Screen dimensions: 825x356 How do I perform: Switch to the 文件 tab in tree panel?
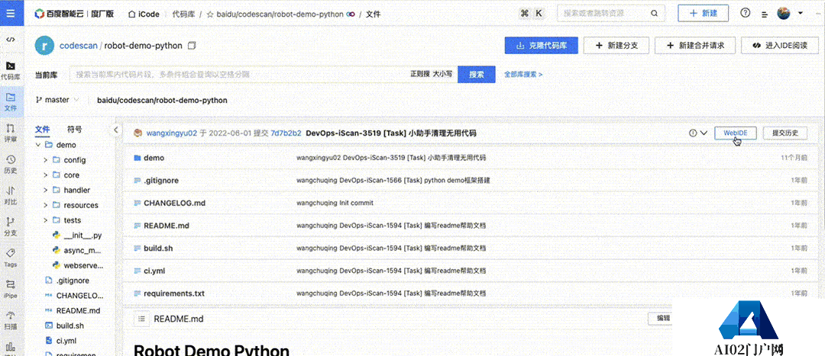pos(42,129)
